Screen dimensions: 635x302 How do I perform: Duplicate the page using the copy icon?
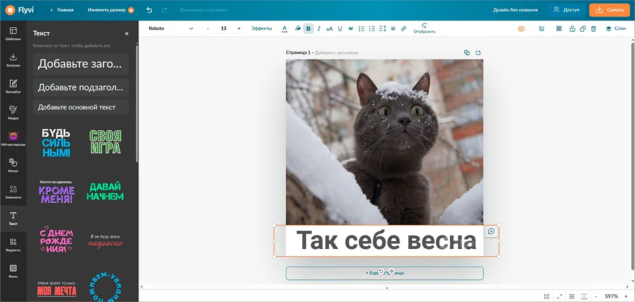coord(467,53)
